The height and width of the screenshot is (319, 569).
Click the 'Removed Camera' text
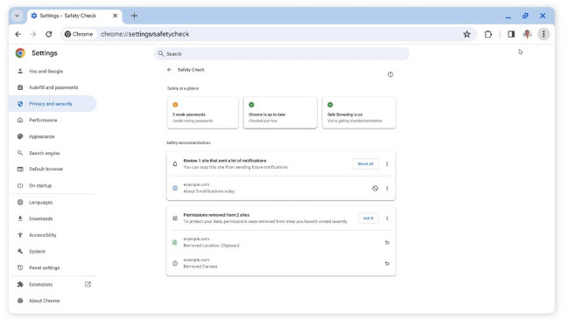click(x=200, y=267)
